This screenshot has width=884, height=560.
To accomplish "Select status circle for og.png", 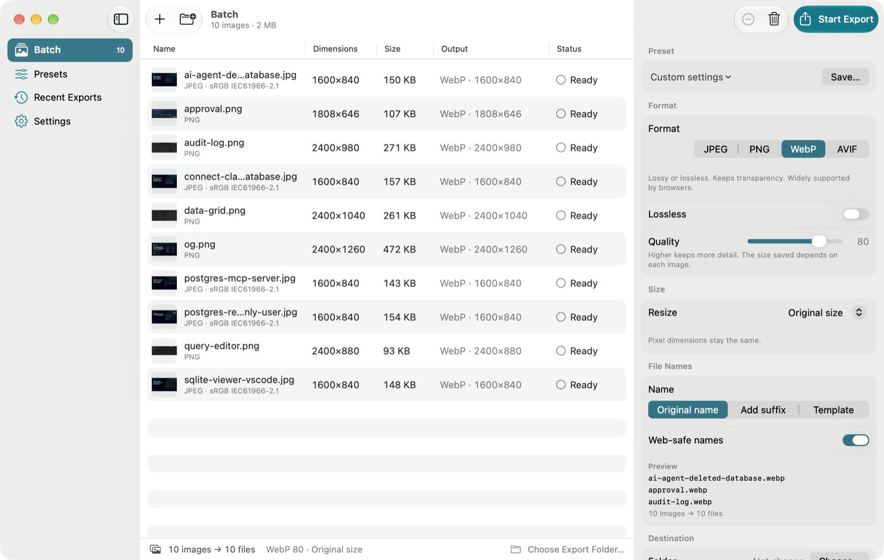I will [x=561, y=249].
